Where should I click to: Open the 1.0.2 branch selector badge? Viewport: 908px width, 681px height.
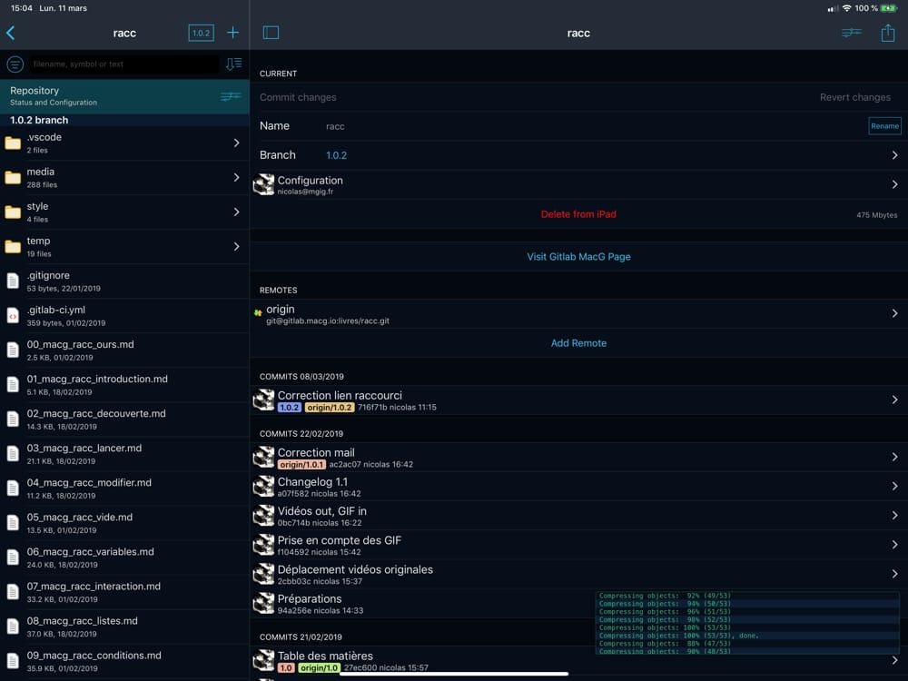(201, 33)
